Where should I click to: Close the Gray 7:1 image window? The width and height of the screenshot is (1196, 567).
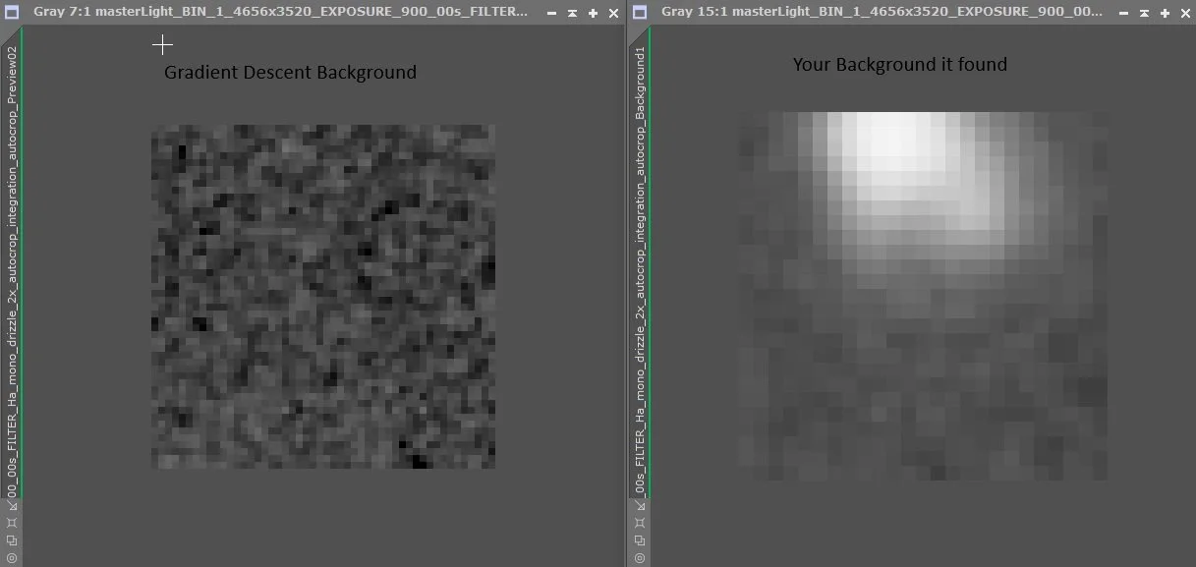[613, 13]
